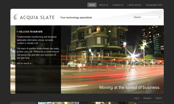The height and width of the screenshot is (104, 174).
Task: Open the Register link
Action: [147, 98]
